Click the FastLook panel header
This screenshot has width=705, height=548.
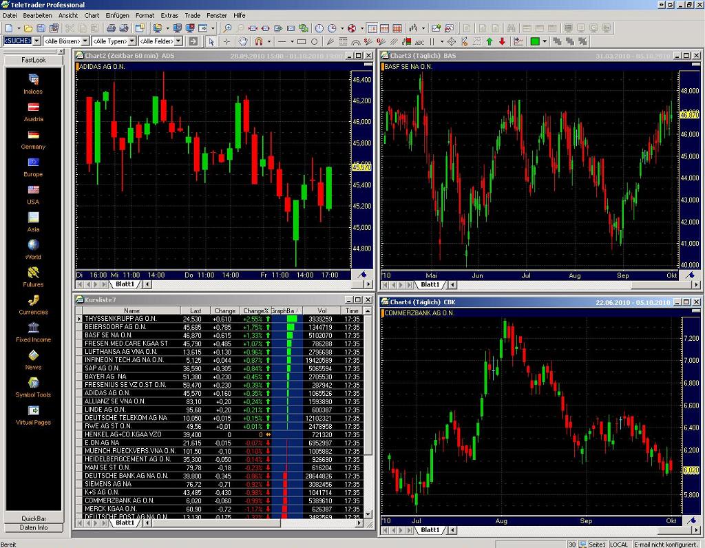click(x=33, y=60)
